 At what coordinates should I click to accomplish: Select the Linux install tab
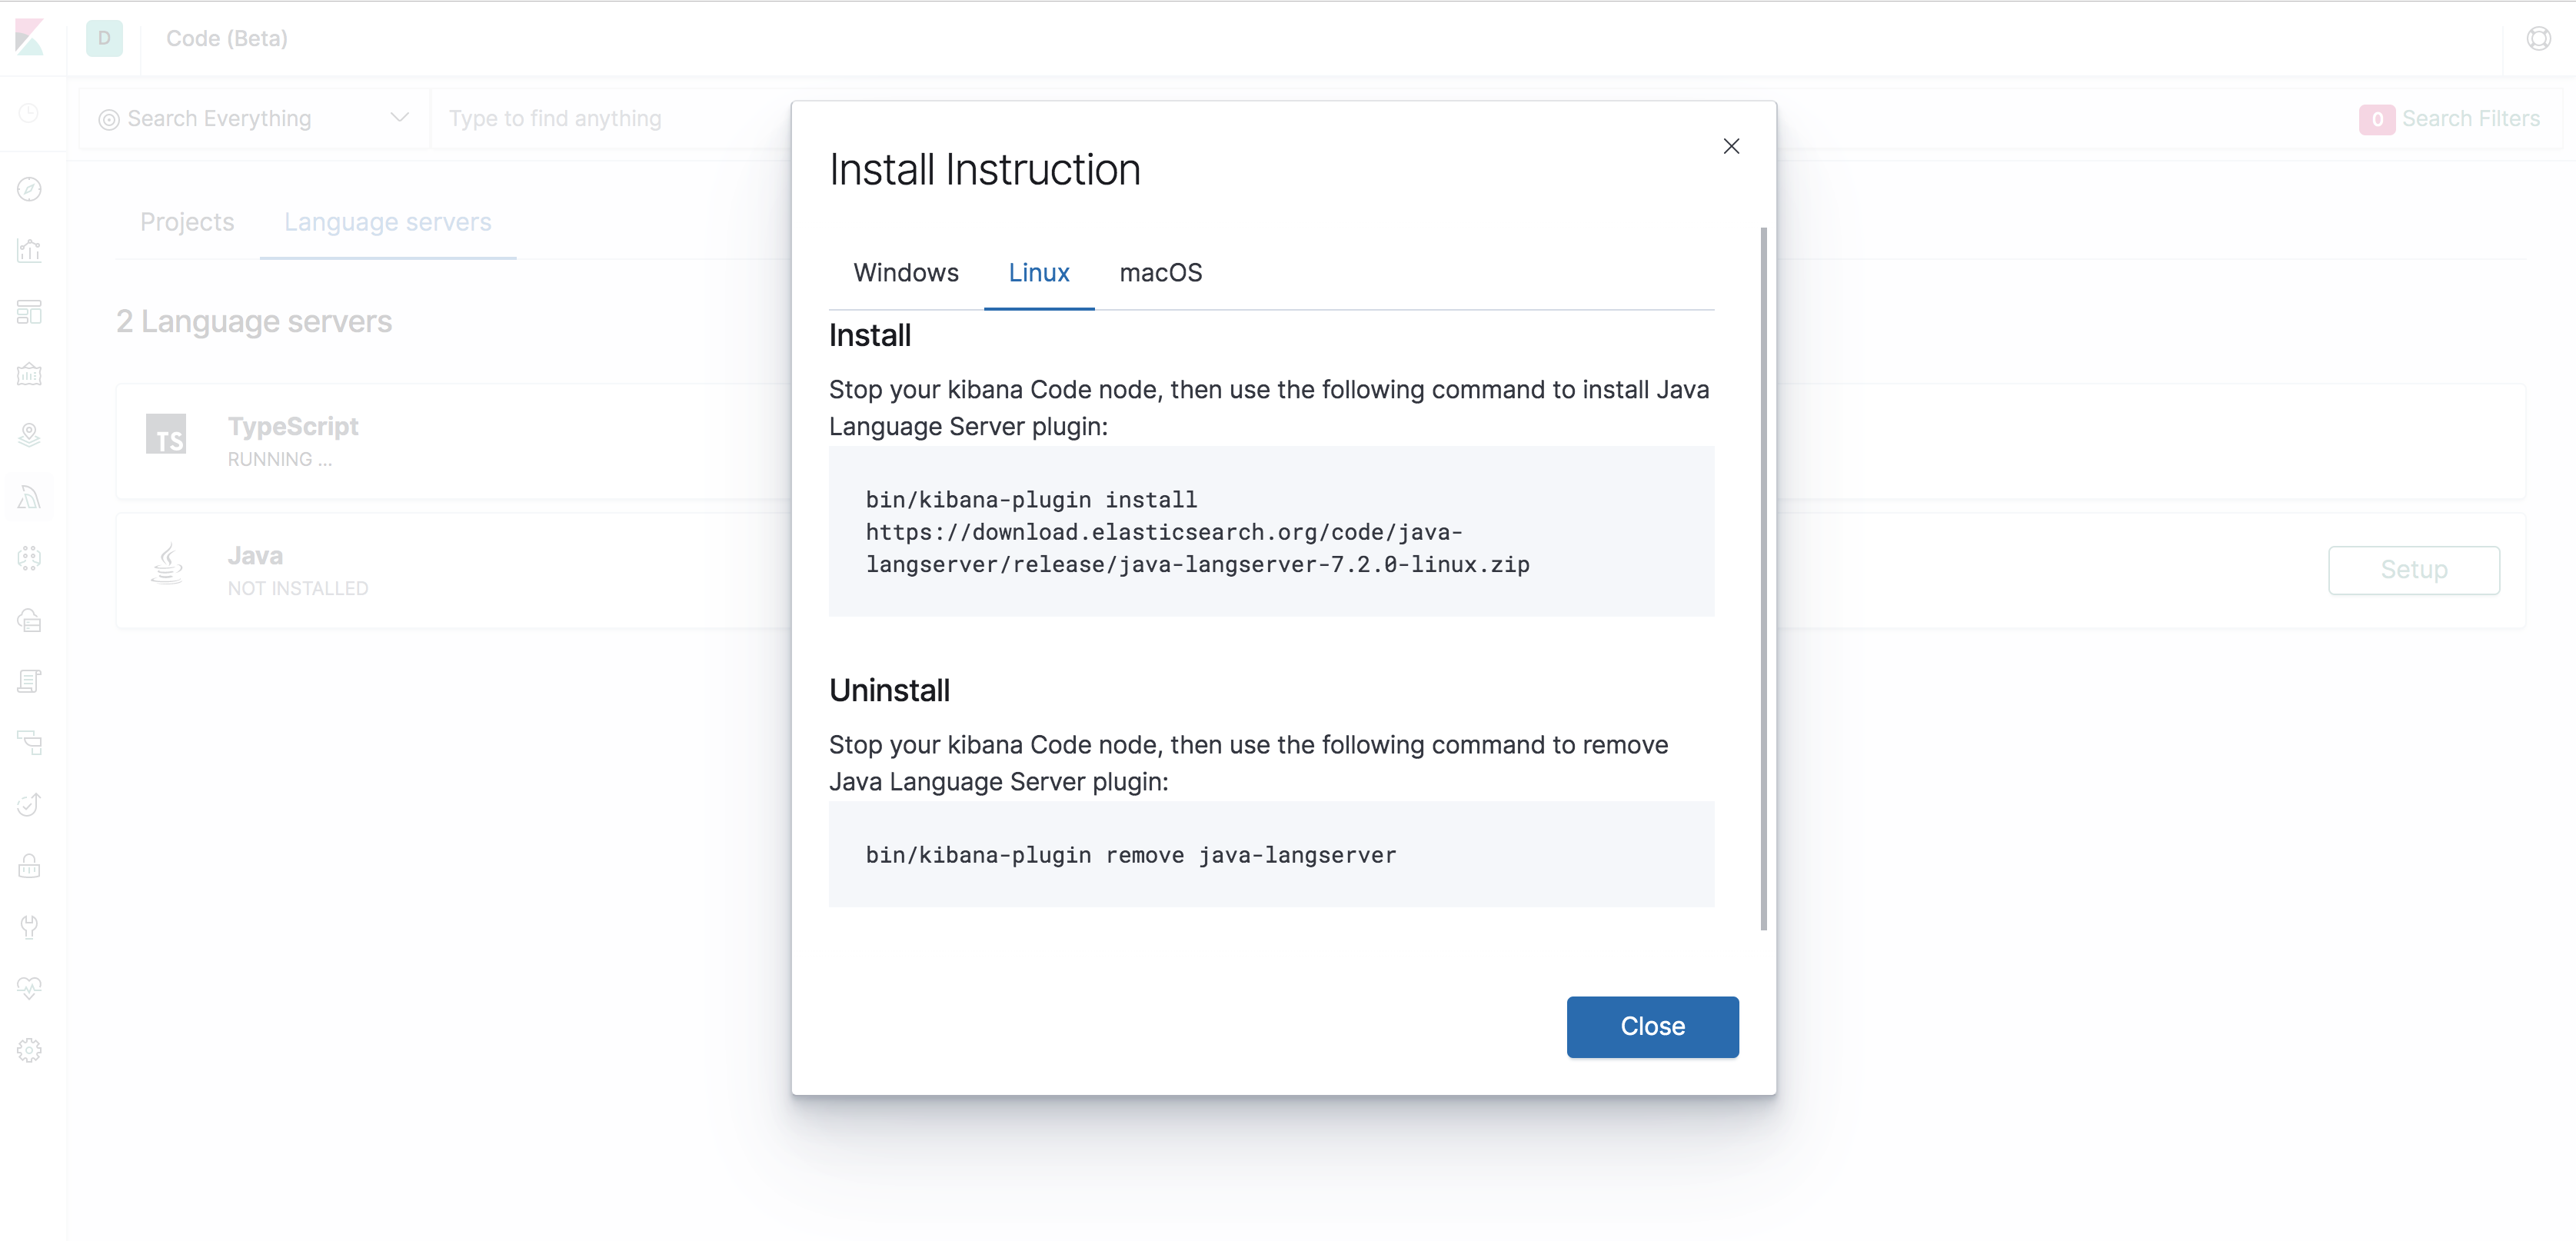click(x=1038, y=273)
